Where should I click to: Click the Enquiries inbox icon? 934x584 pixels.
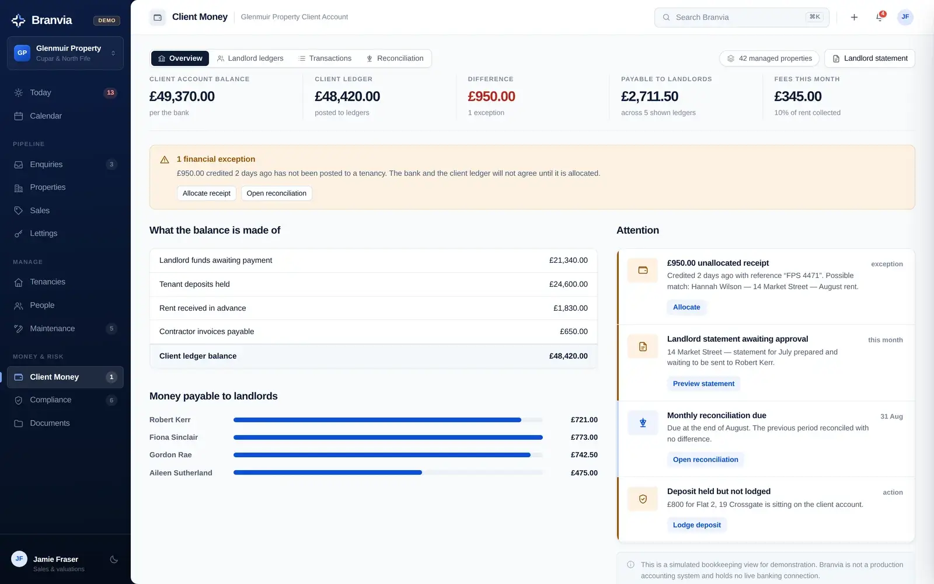(x=19, y=165)
